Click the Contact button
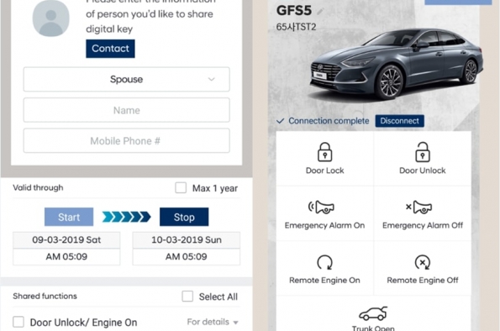500x331 pixels. pos(110,49)
